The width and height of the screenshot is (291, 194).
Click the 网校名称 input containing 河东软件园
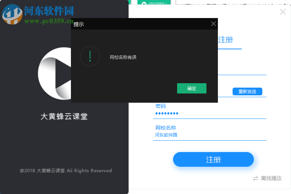click(x=210, y=135)
